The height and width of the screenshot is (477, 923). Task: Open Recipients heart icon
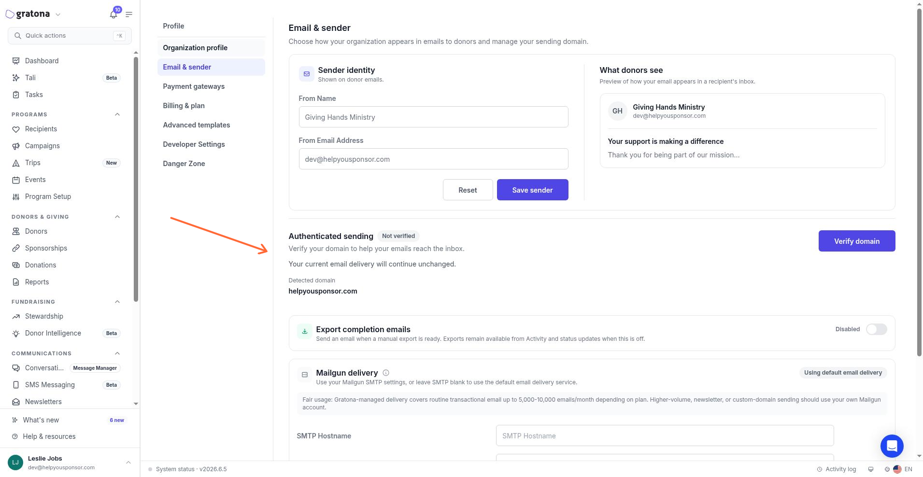point(16,129)
